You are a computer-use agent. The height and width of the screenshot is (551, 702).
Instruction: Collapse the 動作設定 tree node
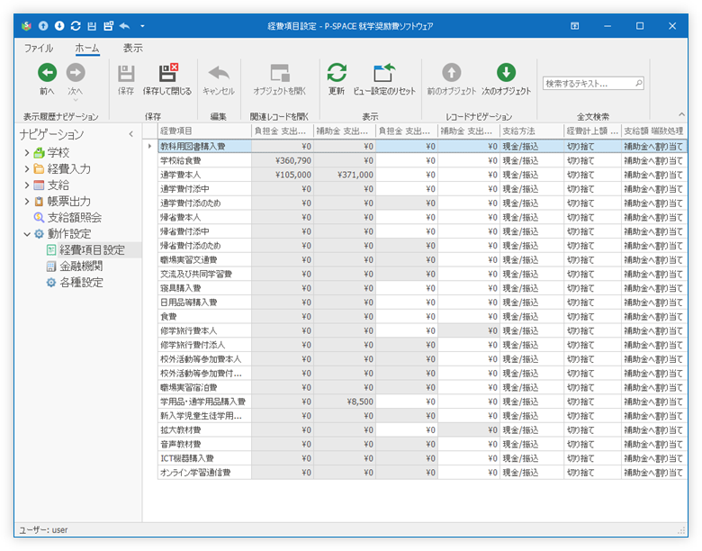coord(27,234)
